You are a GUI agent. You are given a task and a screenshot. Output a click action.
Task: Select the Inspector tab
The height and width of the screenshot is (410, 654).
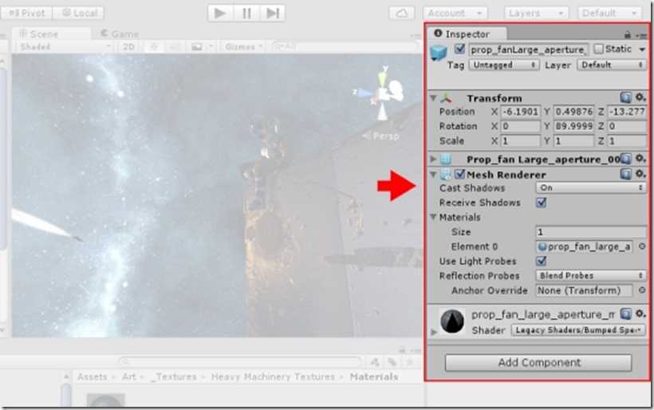[467, 34]
